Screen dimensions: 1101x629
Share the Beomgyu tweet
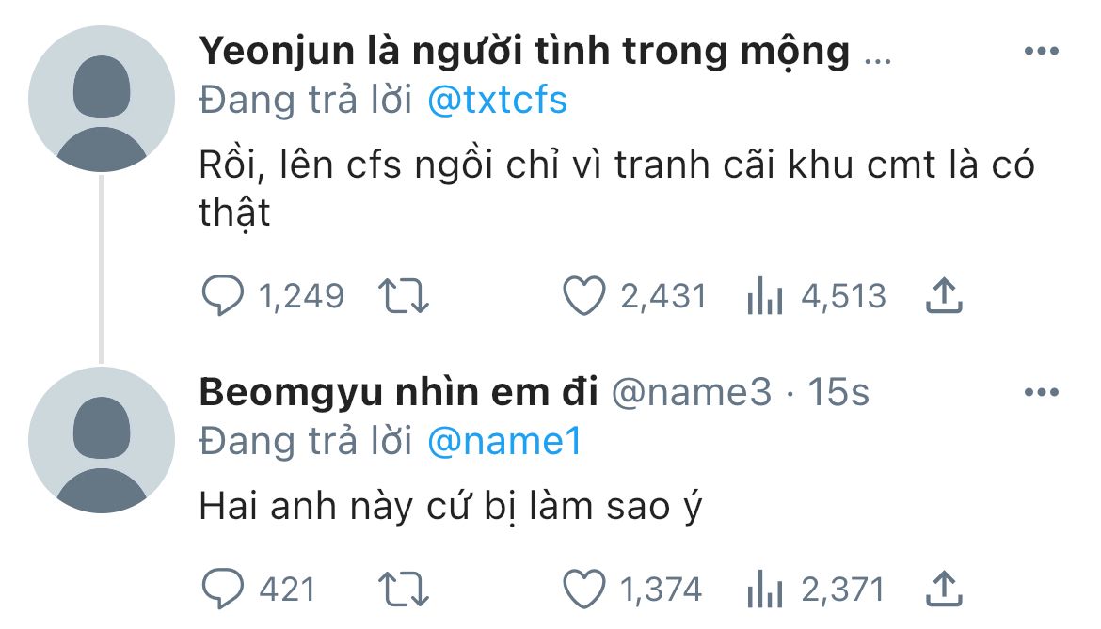[x=944, y=590]
